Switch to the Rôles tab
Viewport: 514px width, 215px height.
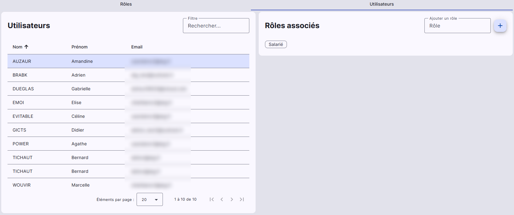[126, 4]
